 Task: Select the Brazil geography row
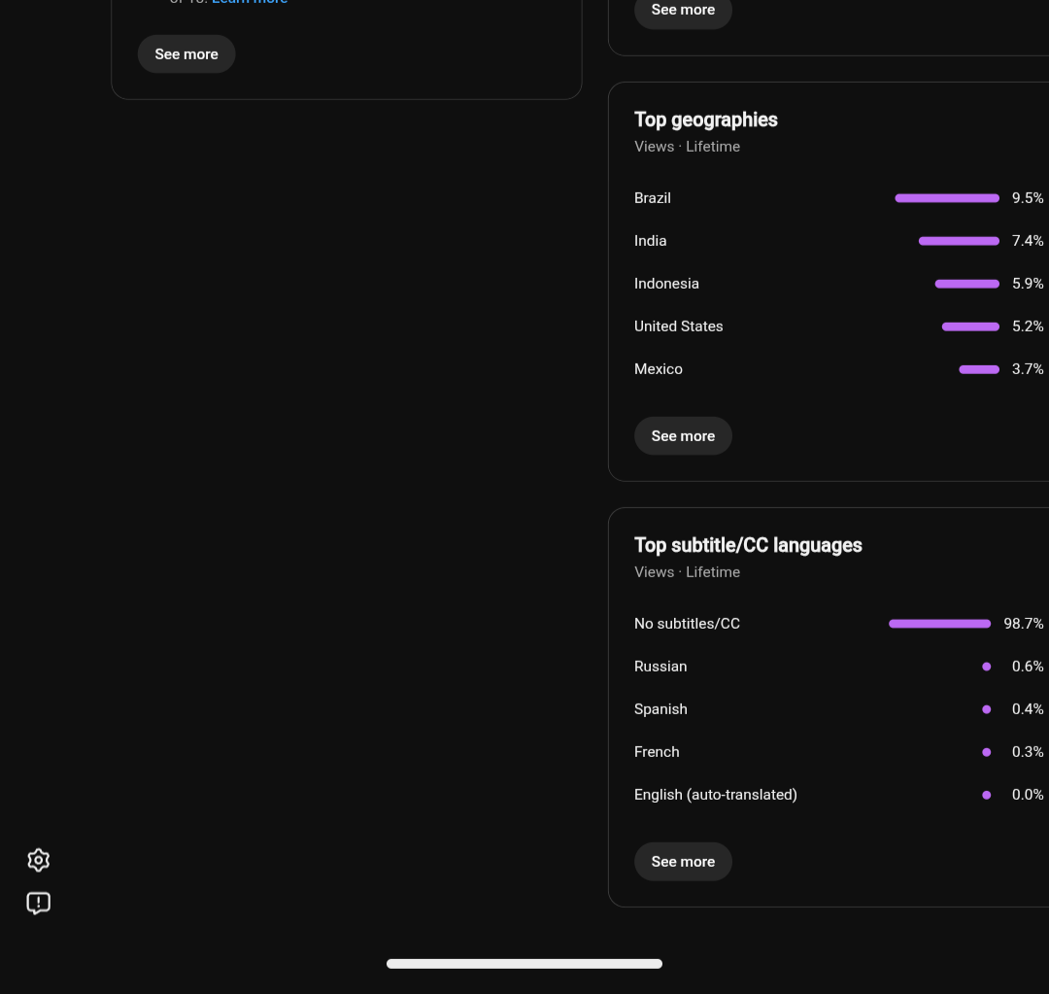click(x=838, y=198)
